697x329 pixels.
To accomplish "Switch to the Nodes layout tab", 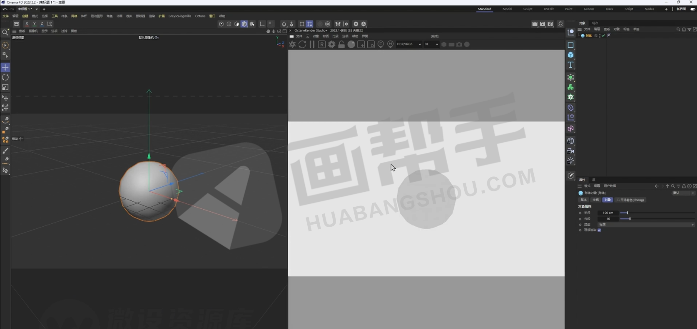I will tap(649, 9).
